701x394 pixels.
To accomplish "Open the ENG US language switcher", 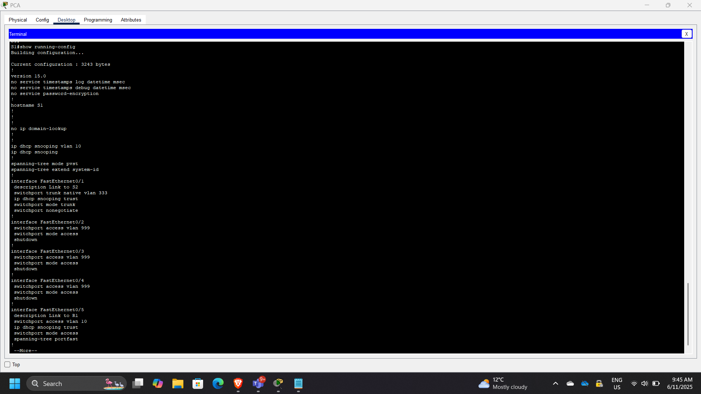I will (x=617, y=384).
